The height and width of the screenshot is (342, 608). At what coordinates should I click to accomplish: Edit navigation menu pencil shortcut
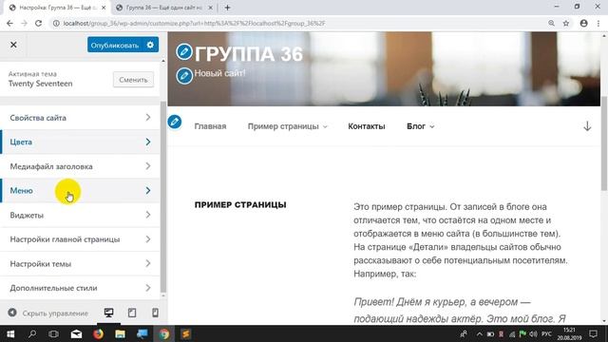[175, 122]
